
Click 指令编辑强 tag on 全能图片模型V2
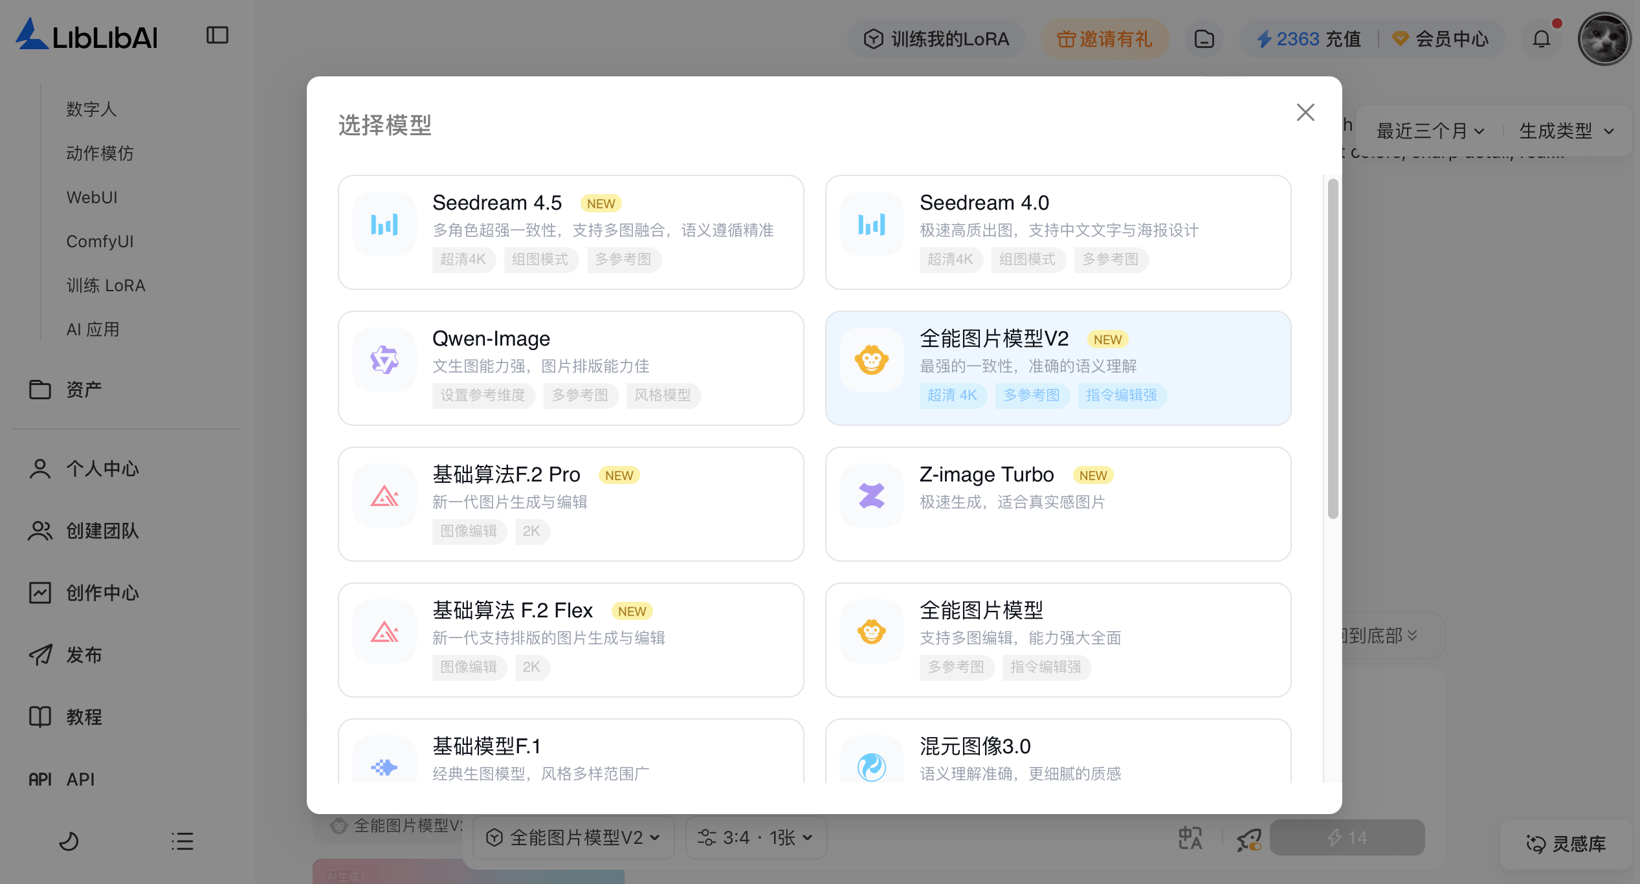(1122, 395)
